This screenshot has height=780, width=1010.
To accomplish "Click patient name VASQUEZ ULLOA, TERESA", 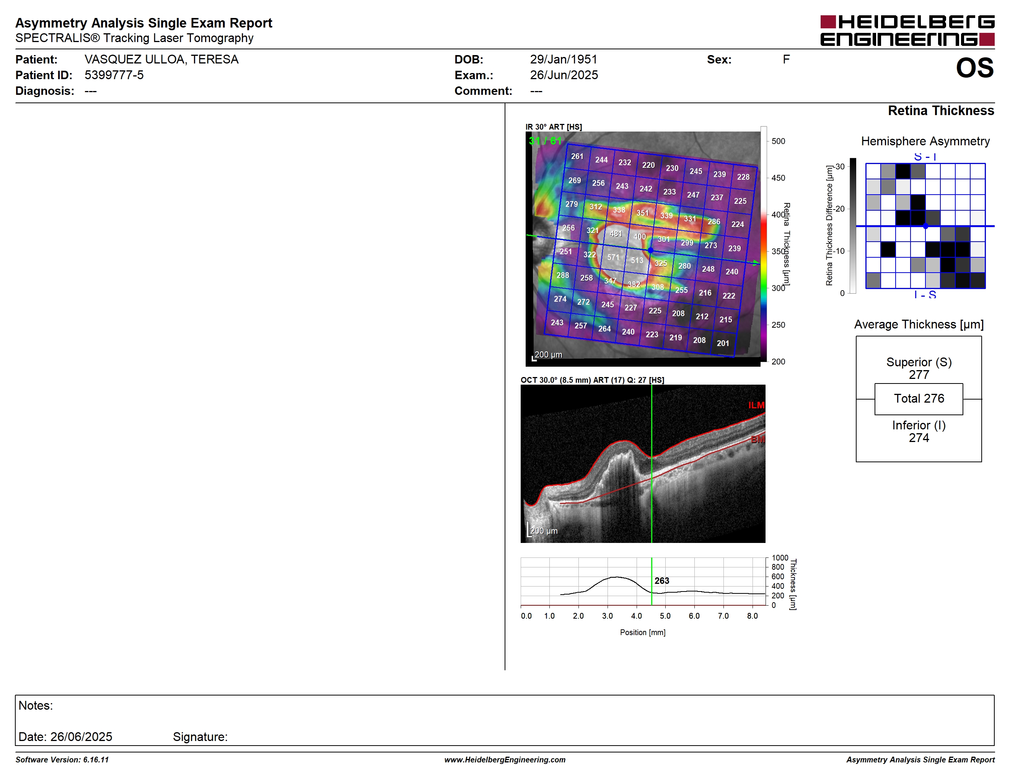I will tap(161, 60).
